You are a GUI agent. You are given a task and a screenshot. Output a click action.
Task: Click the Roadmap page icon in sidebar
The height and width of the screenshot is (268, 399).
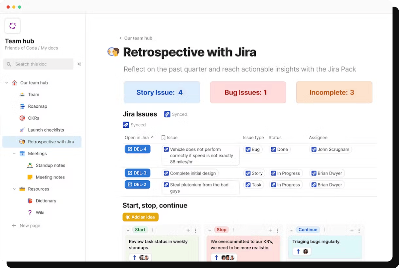(x=22, y=106)
